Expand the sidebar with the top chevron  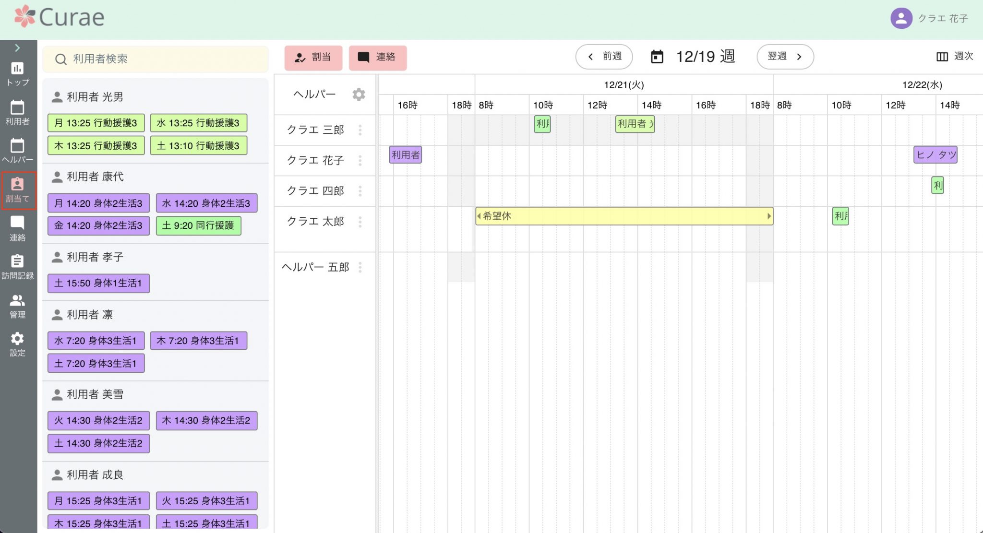(17, 47)
